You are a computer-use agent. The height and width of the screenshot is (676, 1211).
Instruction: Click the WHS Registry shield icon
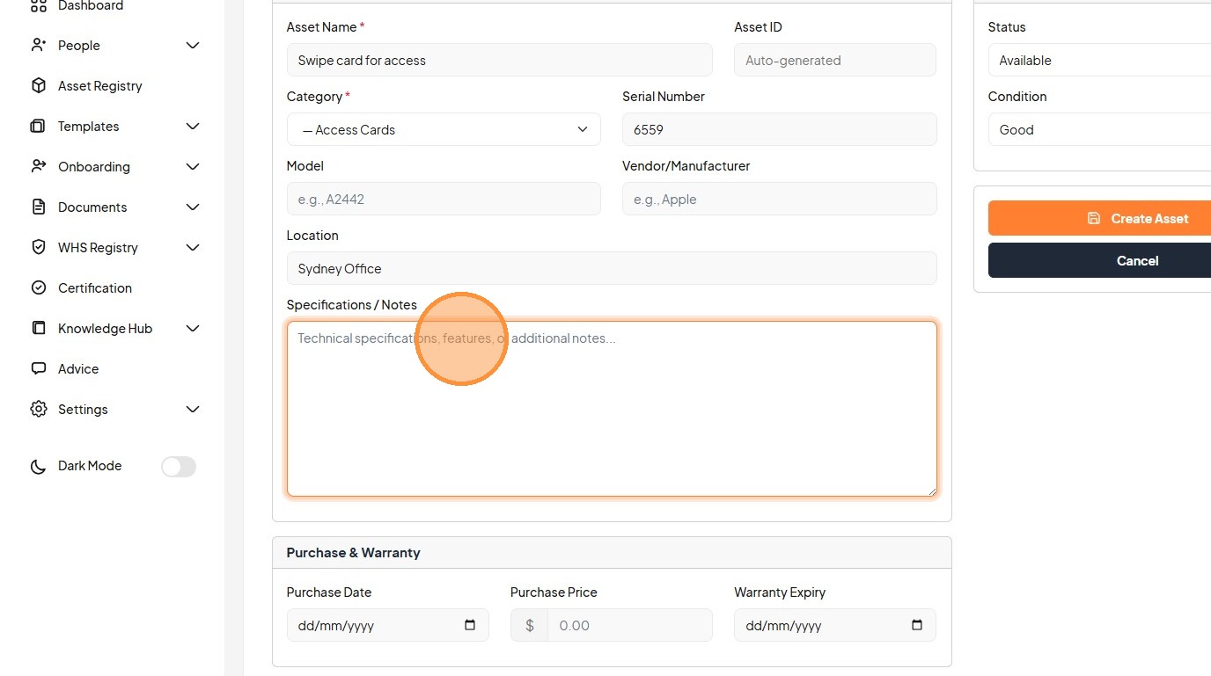point(38,247)
